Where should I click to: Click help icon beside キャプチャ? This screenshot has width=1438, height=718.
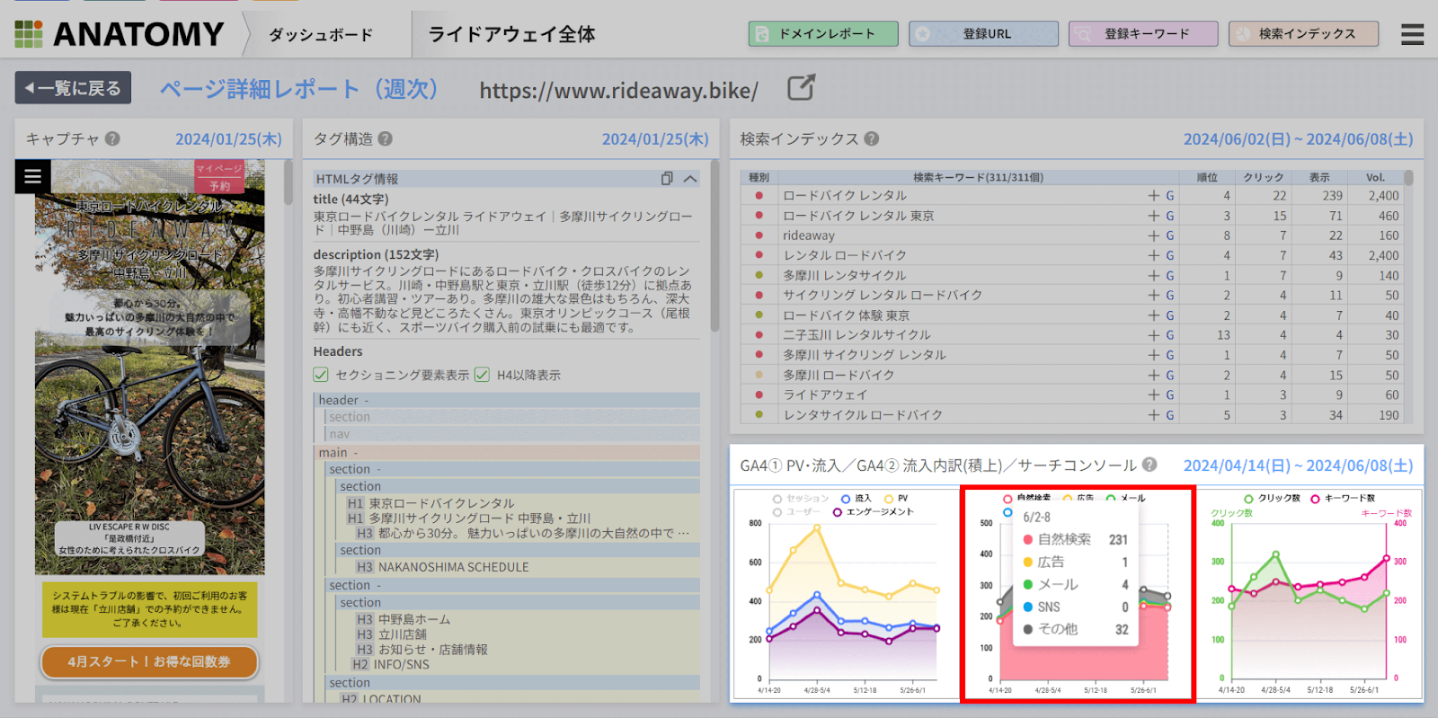click(112, 138)
